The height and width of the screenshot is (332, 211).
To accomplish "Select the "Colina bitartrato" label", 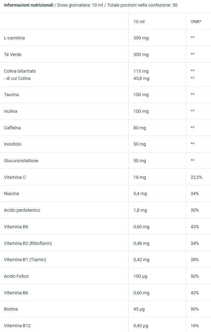I will (x=20, y=71).
